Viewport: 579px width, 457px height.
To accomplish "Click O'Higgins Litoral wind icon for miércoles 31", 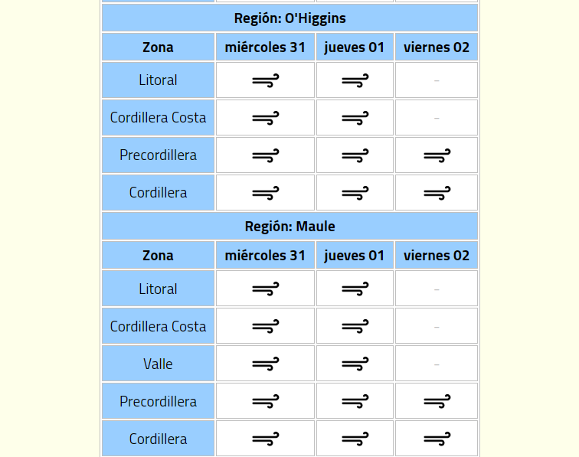I will [266, 80].
